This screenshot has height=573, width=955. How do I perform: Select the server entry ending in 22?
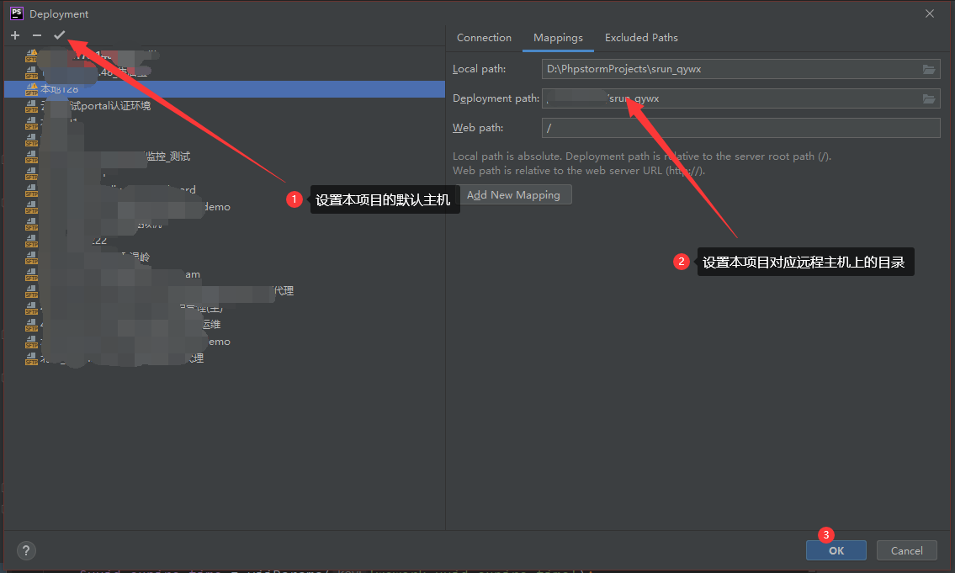coord(225,241)
